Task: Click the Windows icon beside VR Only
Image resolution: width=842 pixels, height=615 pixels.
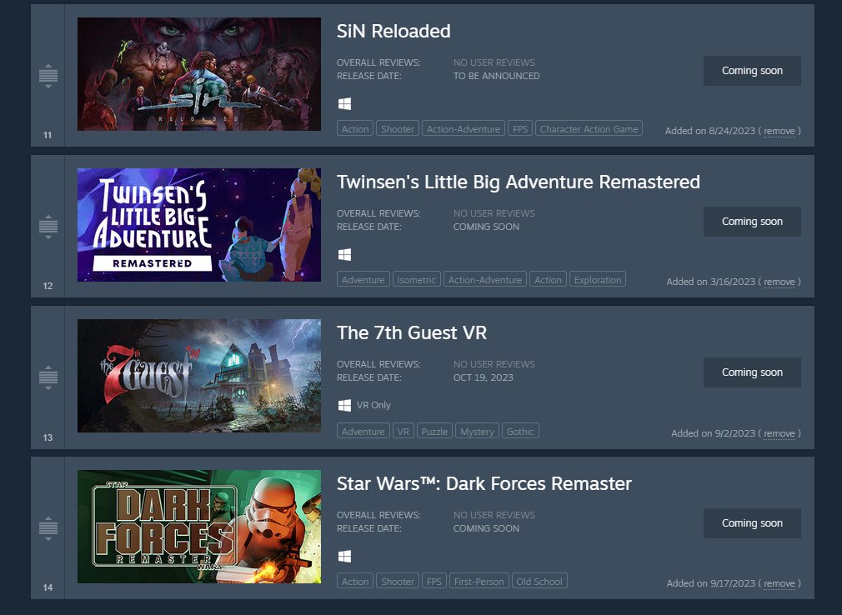Action: 345,405
